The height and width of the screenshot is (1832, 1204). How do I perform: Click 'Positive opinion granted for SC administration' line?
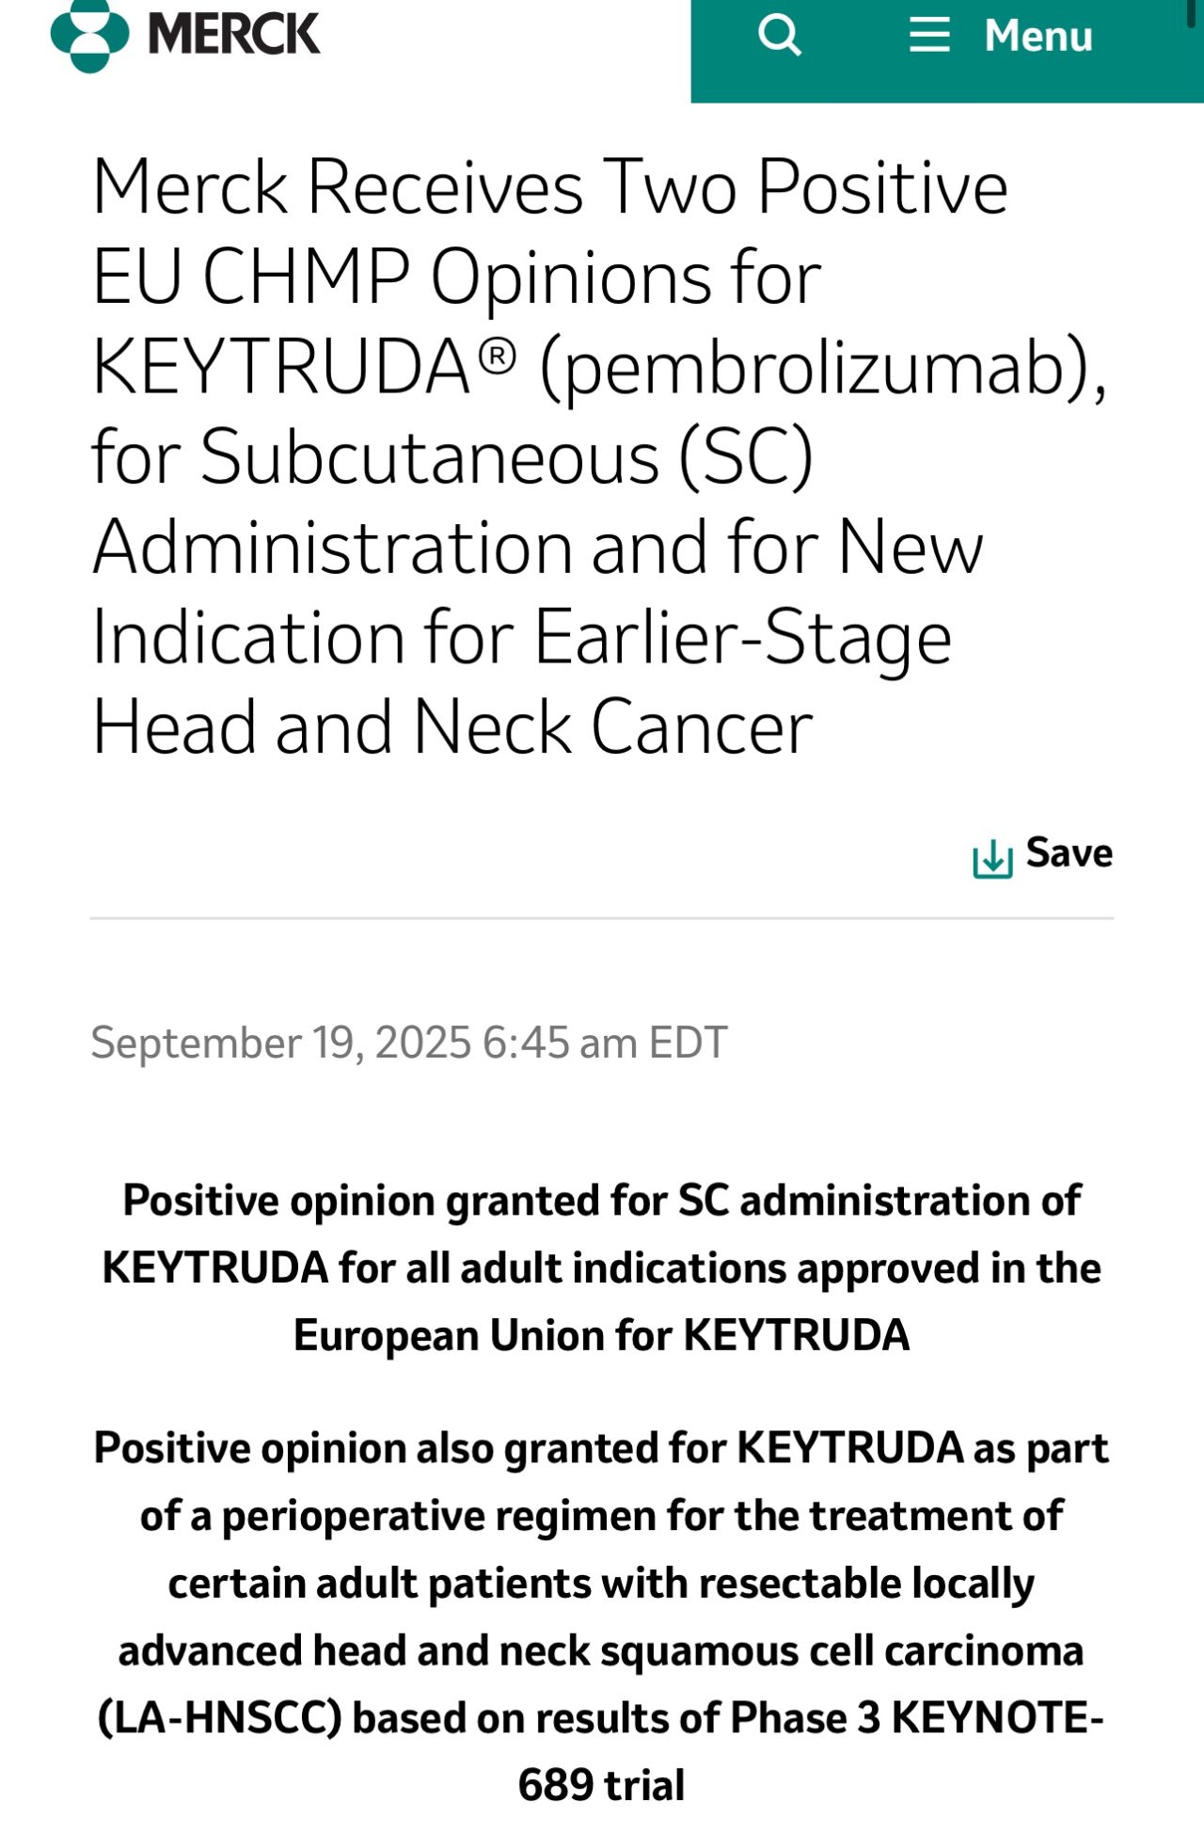coord(601,1201)
